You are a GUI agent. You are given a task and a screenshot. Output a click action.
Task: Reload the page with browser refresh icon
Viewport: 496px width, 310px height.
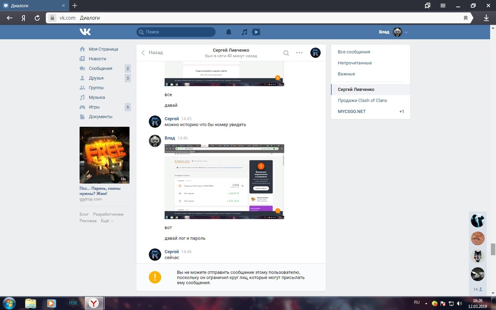[x=37, y=18]
